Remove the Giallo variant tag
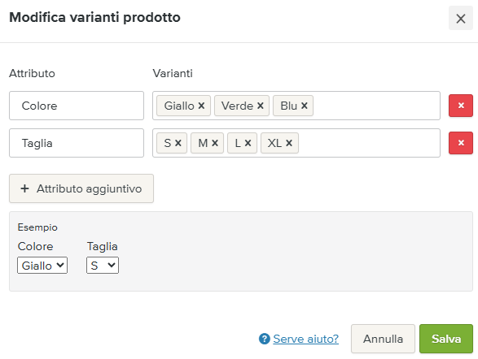This screenshot has height=359, width=478. [201, 106]
